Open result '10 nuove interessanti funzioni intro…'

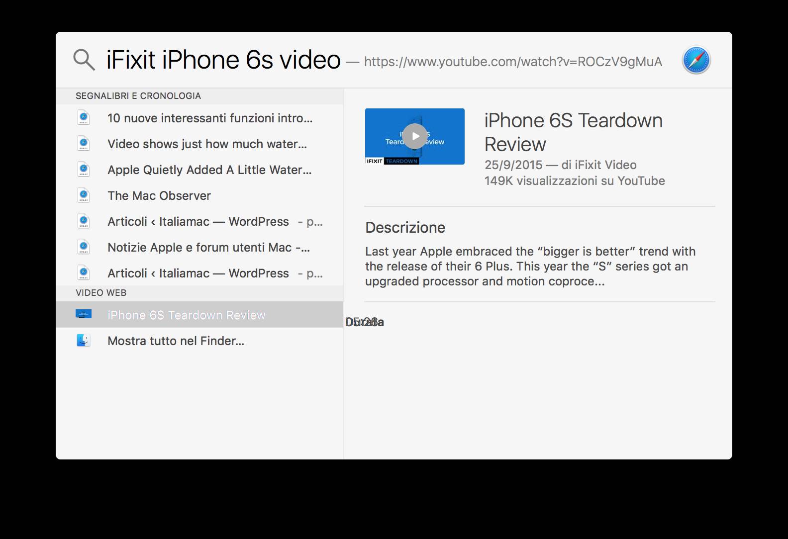pos(199,118)
